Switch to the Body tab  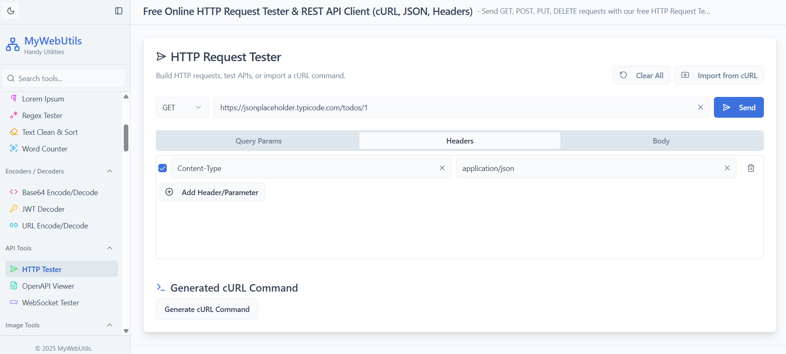coord(661,141)
